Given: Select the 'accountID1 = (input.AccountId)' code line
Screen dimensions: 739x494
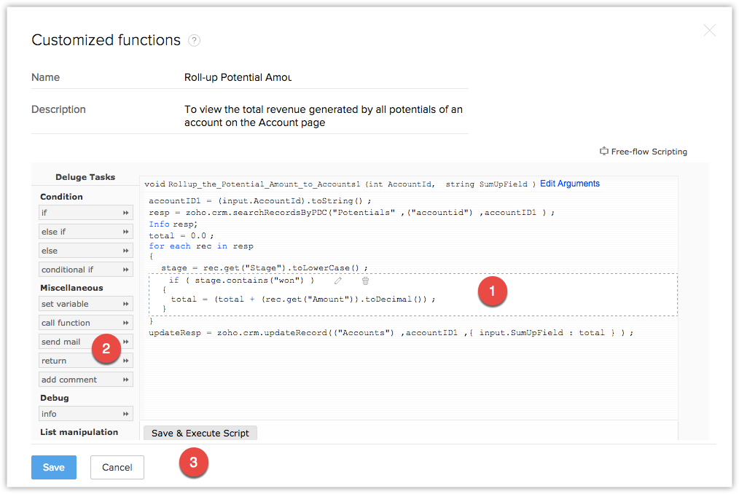Looking at the screenshot, I should coord(260,201).
